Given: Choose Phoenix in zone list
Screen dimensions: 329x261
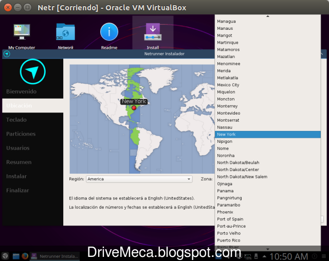Looking at the screenshot, I should 268,212.
